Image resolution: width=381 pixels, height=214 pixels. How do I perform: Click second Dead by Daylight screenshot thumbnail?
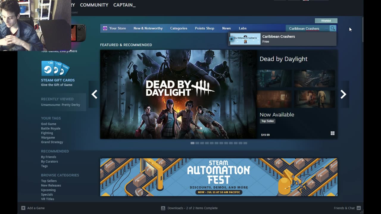315,78
